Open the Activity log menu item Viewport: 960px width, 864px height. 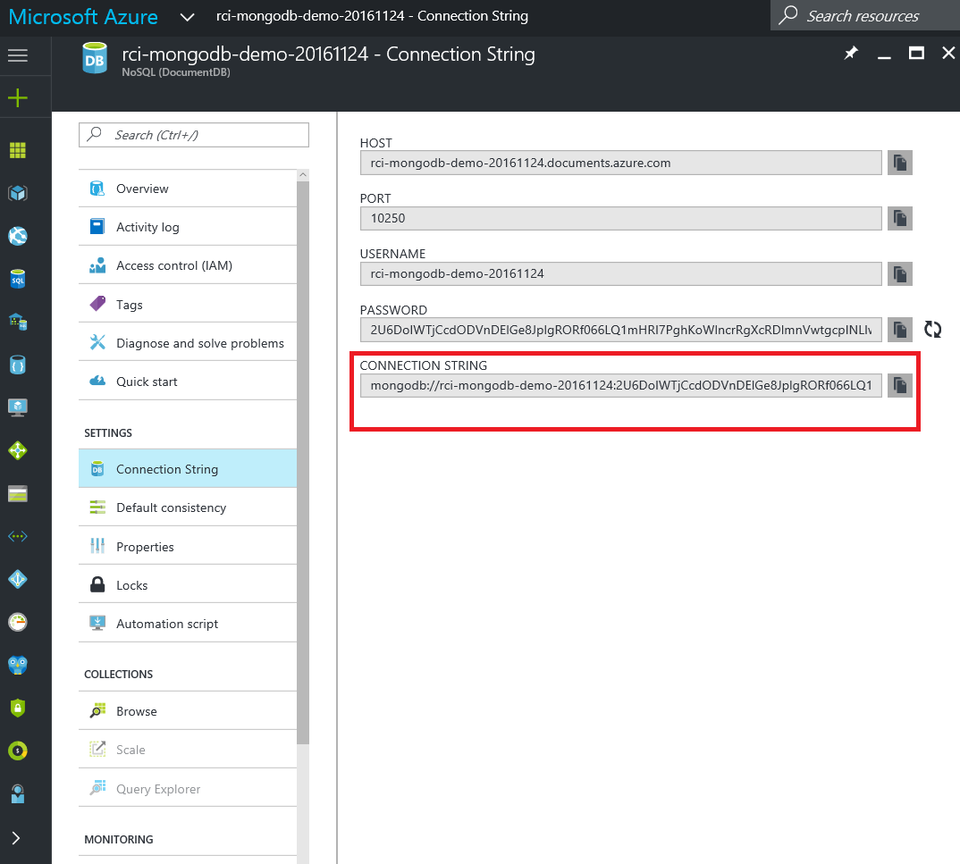(x=188, y=227)
